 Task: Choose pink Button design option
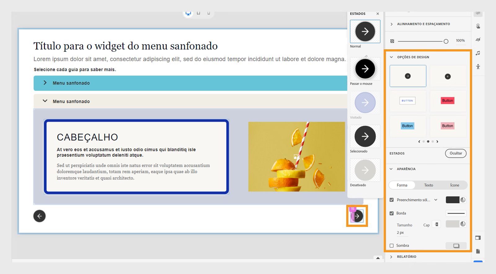448,126
